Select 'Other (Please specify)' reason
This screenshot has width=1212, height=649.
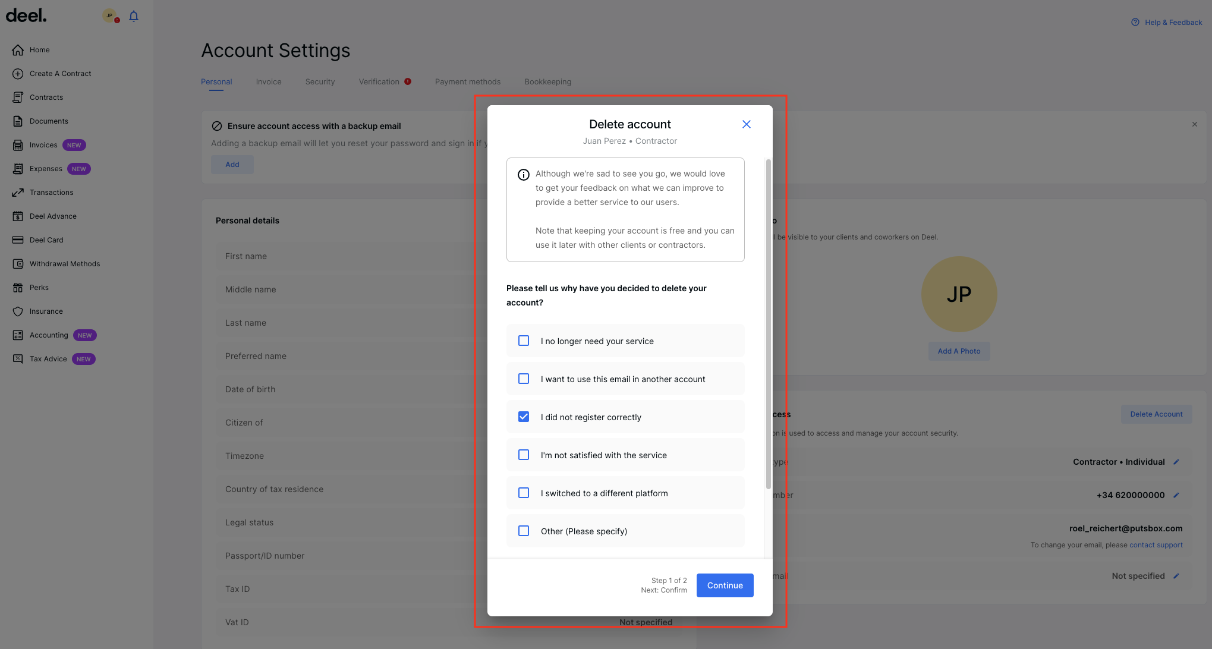coord(524,531)
